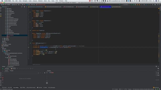The image size is (161, 90).
Task: Hide the Project panel with minus icon
Action: 26,7
